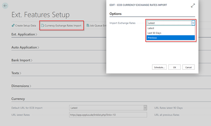Click the URL Rates latest 90 Days label
The width and height of the screenshot is (211, 126).
click(x=168, y=108)
